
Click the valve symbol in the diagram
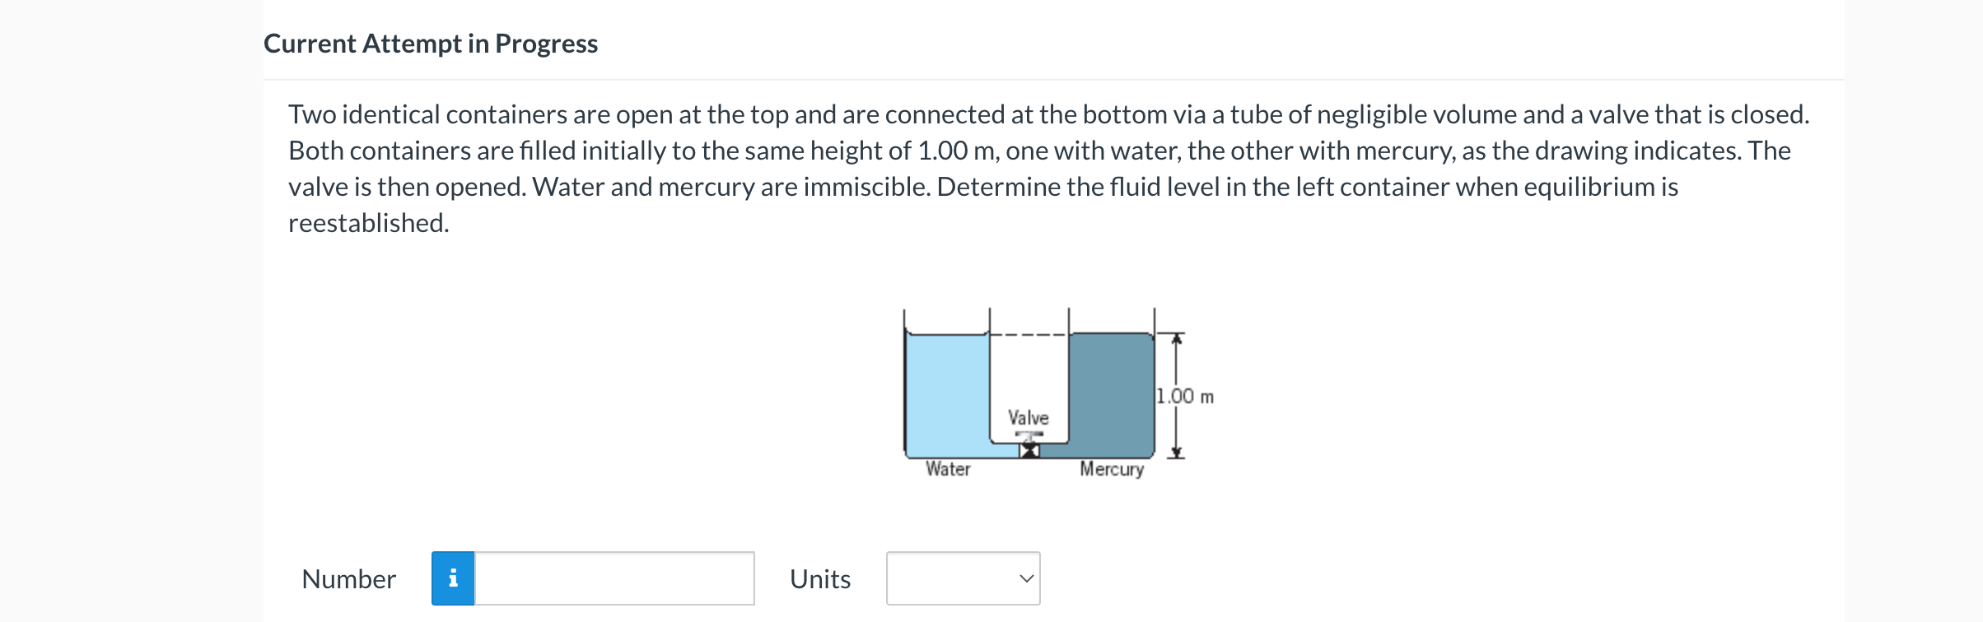[1028, 451]
